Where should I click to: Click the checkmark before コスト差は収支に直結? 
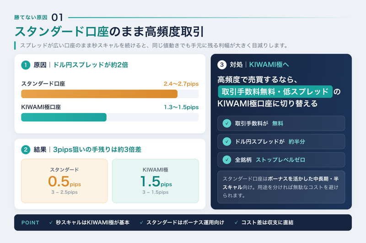(236, 222)
